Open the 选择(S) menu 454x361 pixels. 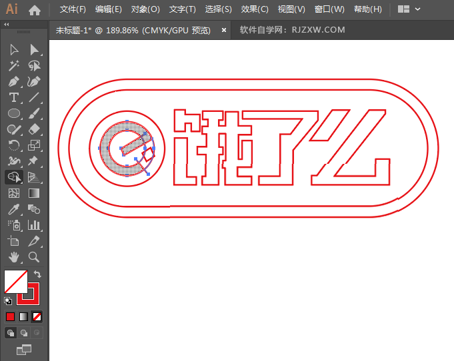(218, 9)
